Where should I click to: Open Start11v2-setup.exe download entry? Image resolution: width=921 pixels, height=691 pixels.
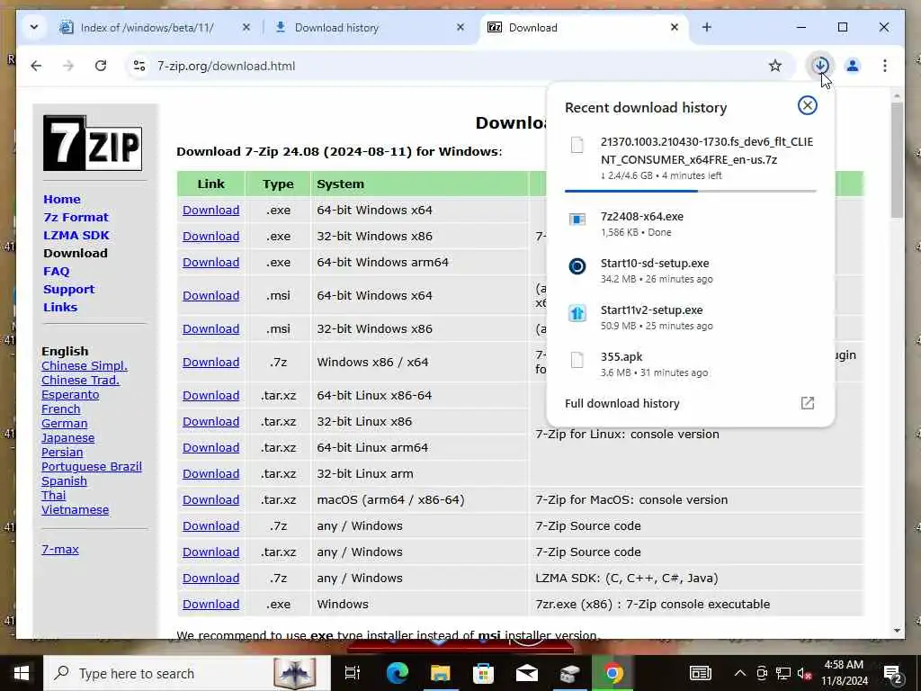tap(690, 318)
